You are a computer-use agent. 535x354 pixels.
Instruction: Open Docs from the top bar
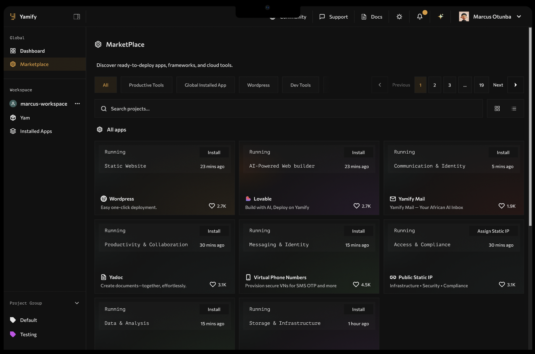tap(371, 17)
